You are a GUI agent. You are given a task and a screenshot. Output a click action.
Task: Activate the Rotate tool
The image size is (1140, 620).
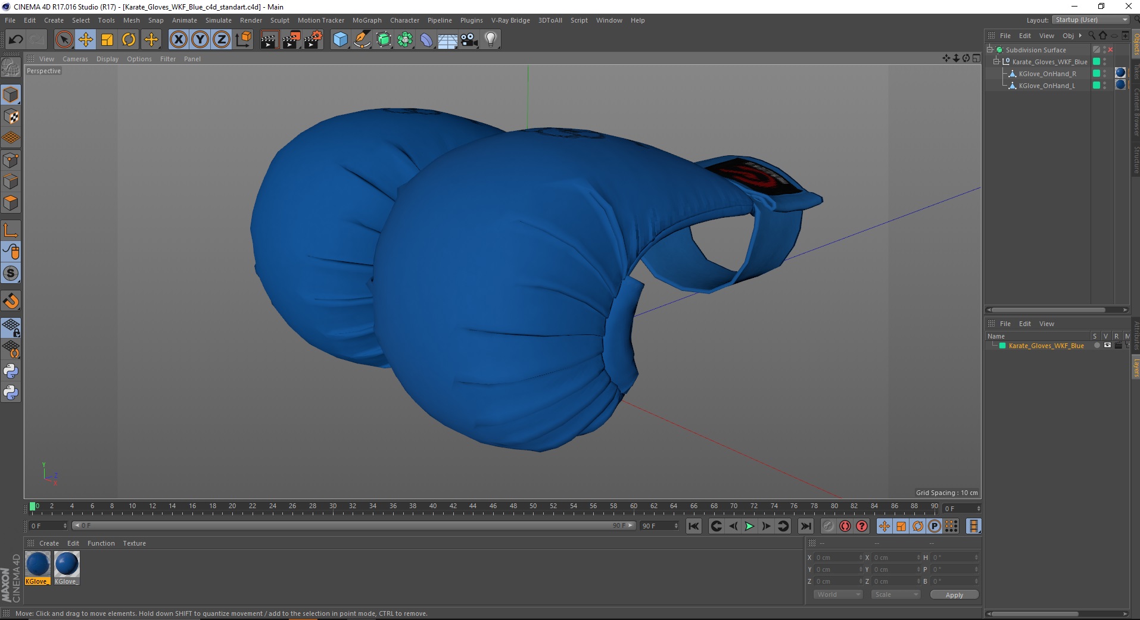pos(129,40)
